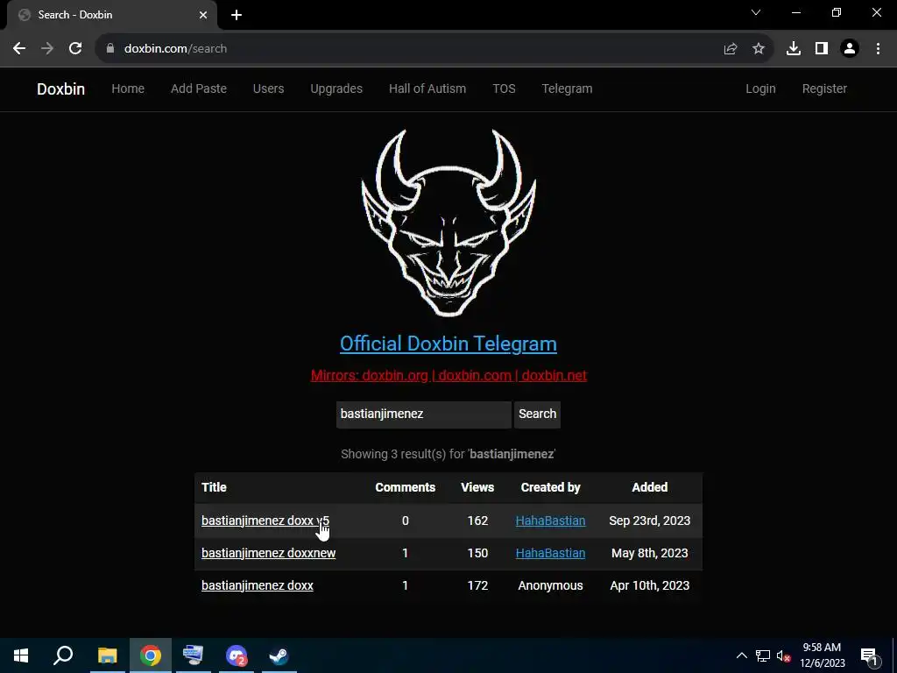Click the red Mirrors link line

click(x=448, y=375)
